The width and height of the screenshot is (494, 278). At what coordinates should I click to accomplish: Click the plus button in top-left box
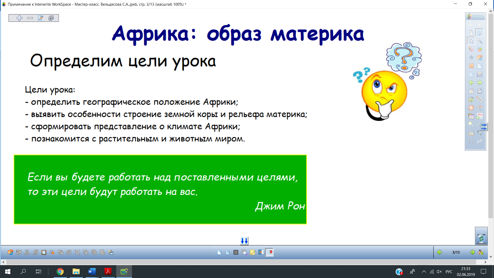coord(19,18)
